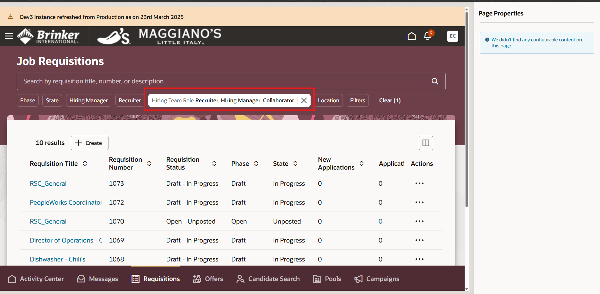Screen dimensions: 600x294
Task: Open the Activity Center tab
Action: [x=36, y=279]
